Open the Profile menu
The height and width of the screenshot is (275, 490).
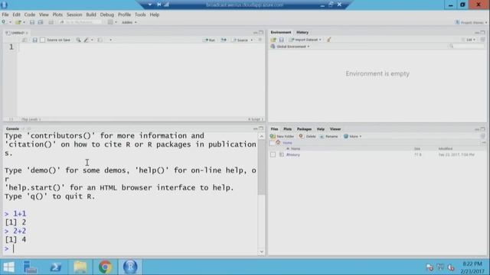point(124,15)
